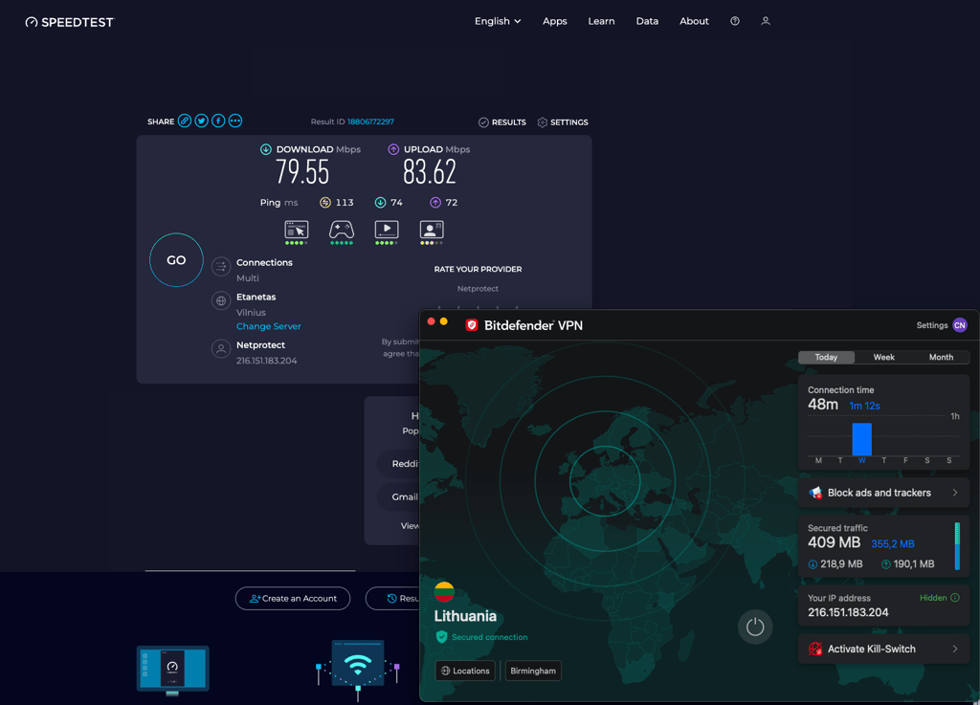Click the download speed arrow icon
Image resolution: width=980 pixels, height=705 pixels.
click(266, 149)
